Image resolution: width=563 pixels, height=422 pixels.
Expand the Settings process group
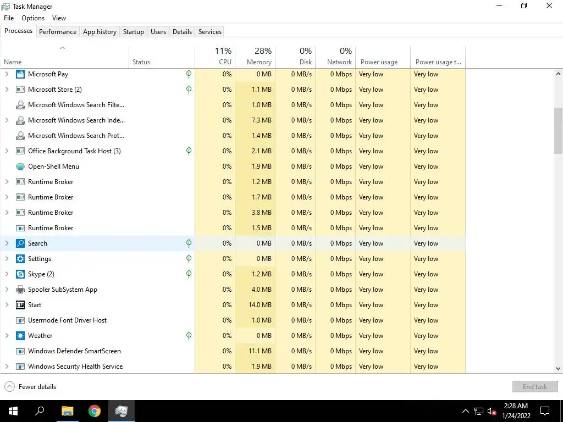pyautogui.click(x=7, y=259)
